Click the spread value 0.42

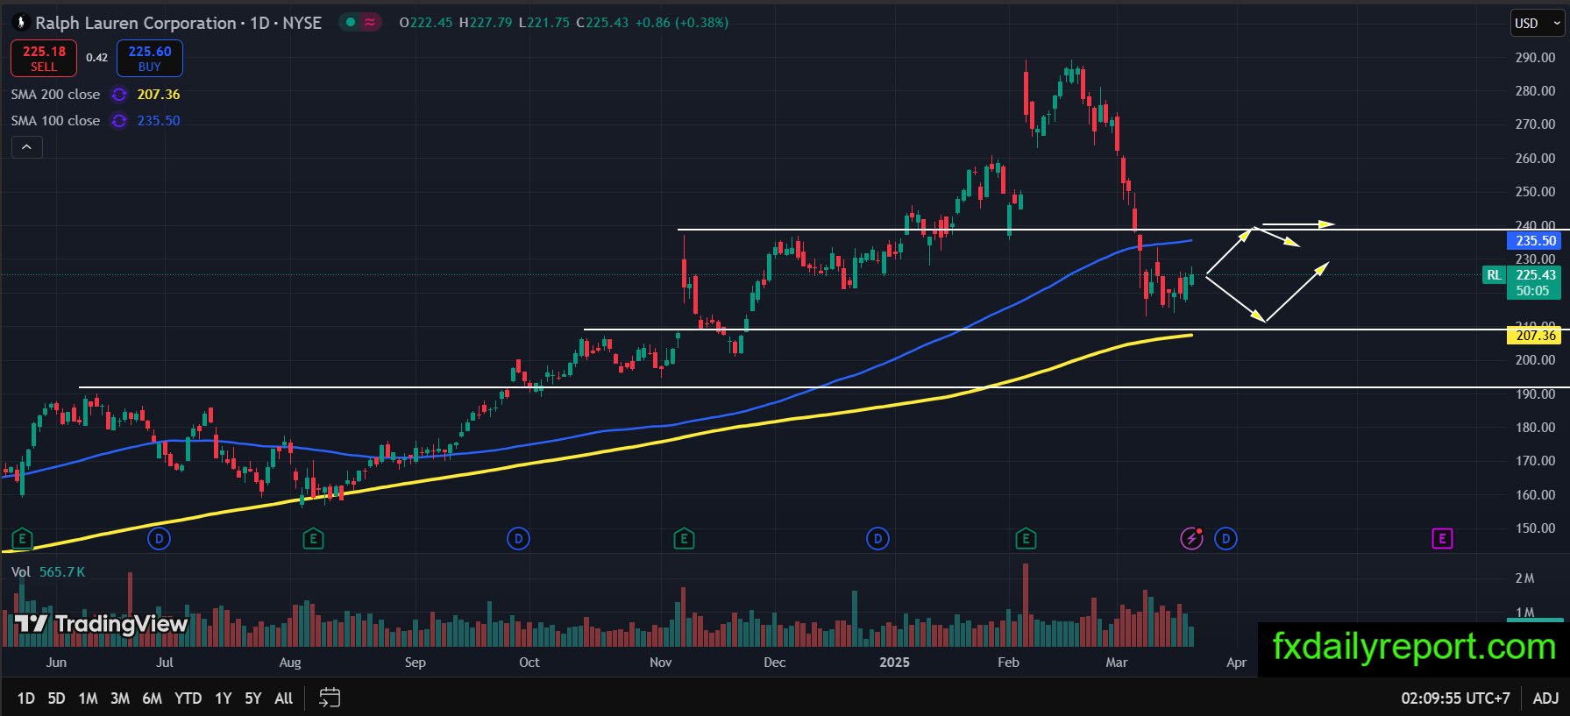[x=96, y=58]
